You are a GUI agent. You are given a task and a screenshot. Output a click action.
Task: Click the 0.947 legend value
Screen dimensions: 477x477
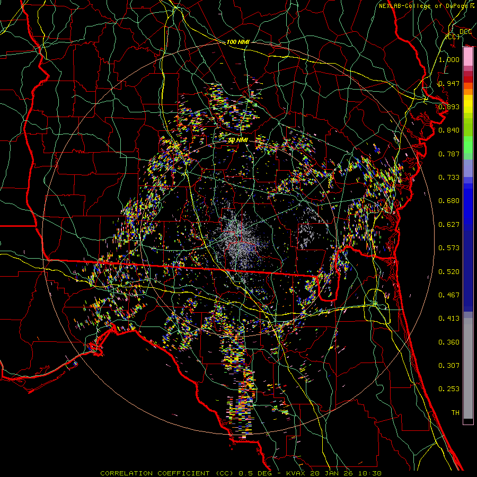[449, 83]
